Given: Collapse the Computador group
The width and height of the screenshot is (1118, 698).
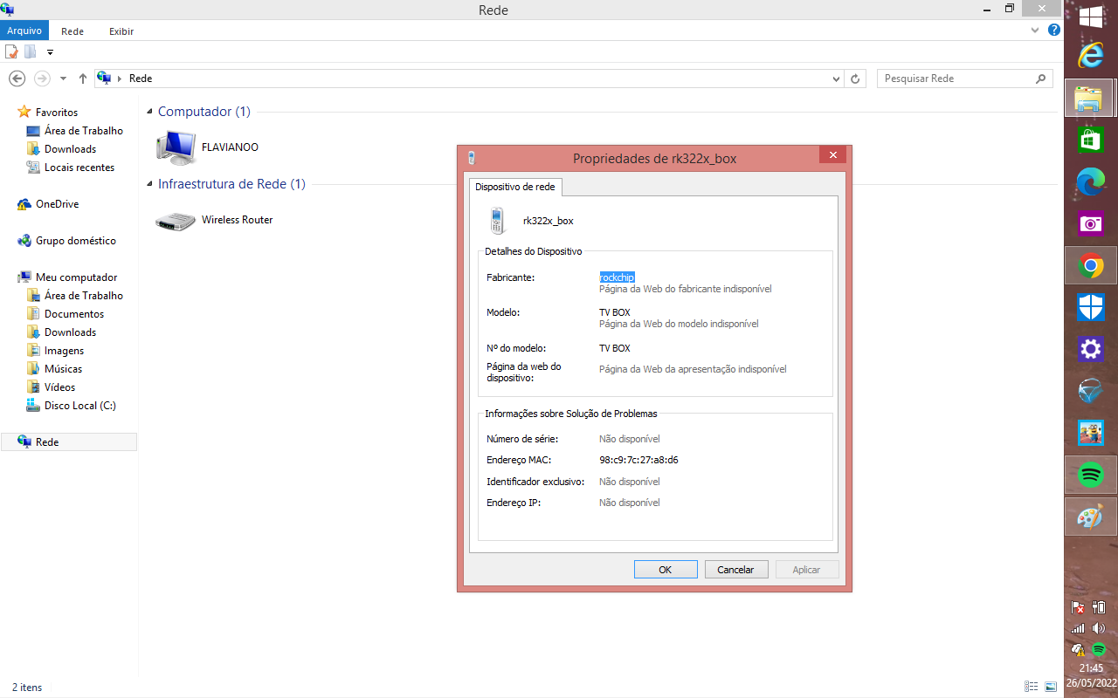Looking at the screenshot, I should [150, 112].
